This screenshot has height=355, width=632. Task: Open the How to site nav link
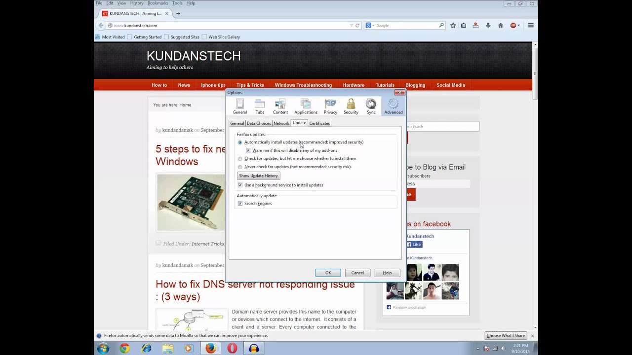click(x=159, y=85)
